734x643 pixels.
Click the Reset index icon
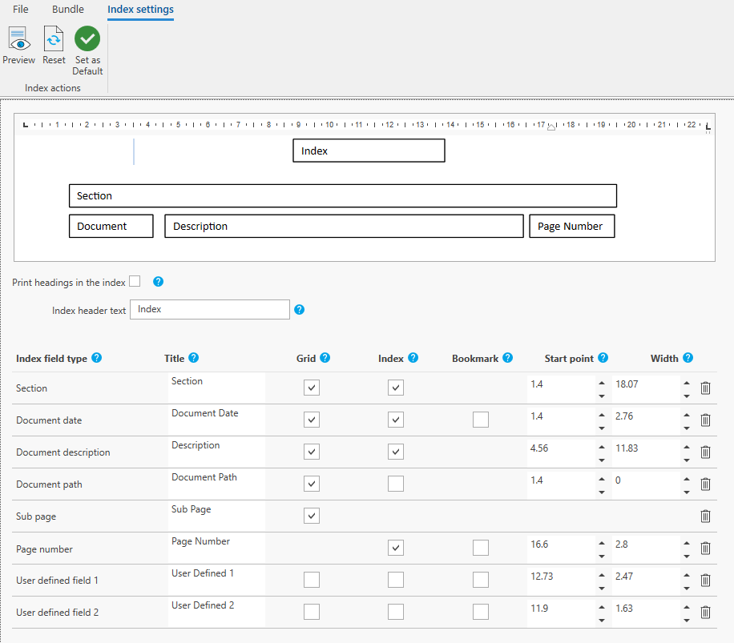pos(54,39)
